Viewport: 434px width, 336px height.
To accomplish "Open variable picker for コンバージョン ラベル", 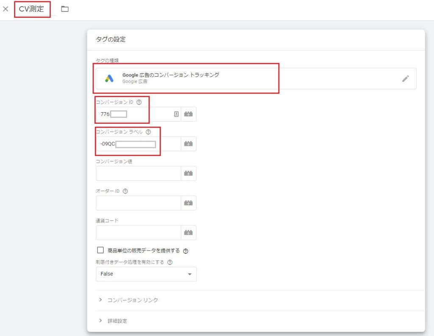I will point(188,144).
